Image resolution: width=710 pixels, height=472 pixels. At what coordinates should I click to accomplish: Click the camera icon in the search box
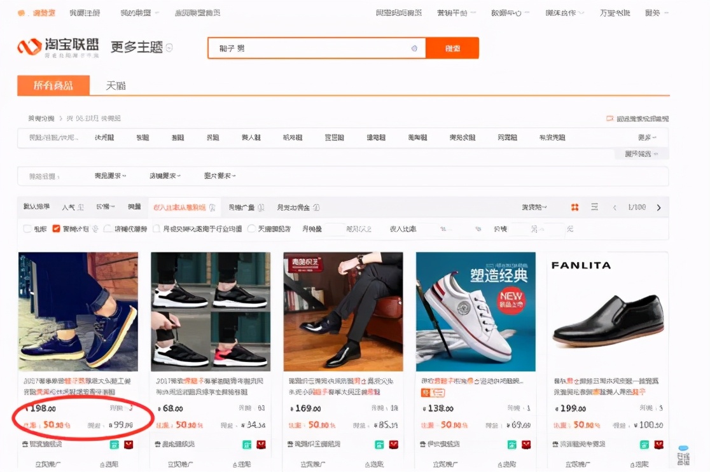pos(414,48)
